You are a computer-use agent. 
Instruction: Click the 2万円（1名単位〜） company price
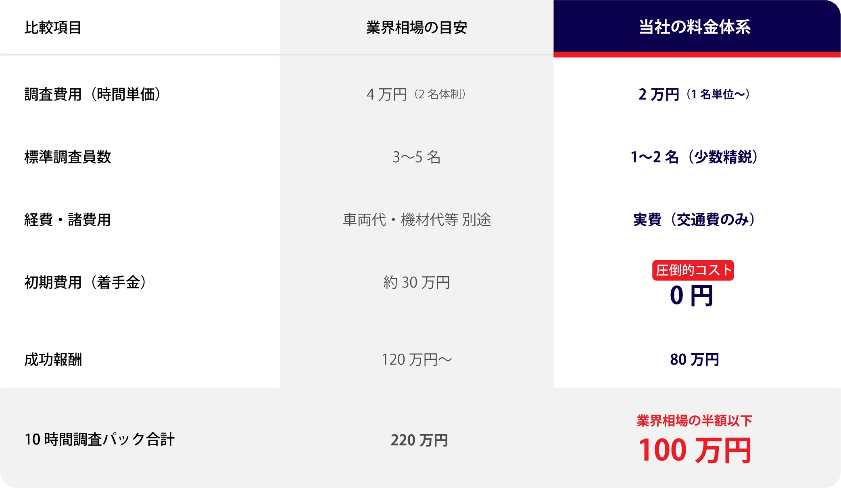(694, 94)
